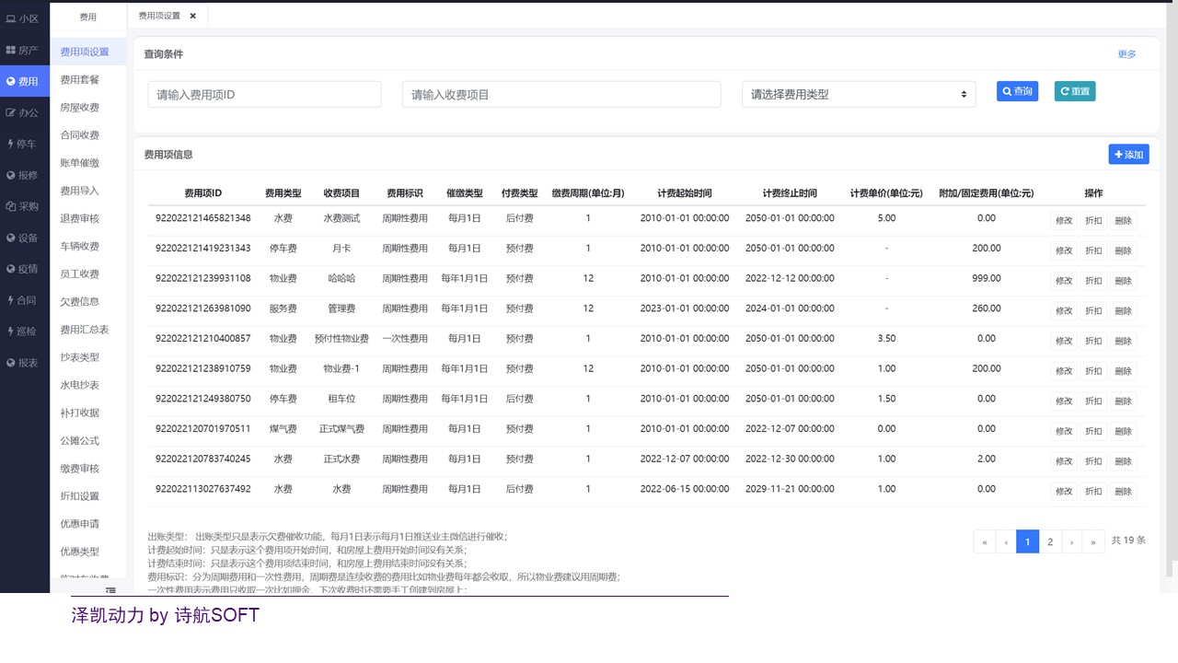Open the 报表 module in left navigation

pos(24,363)
